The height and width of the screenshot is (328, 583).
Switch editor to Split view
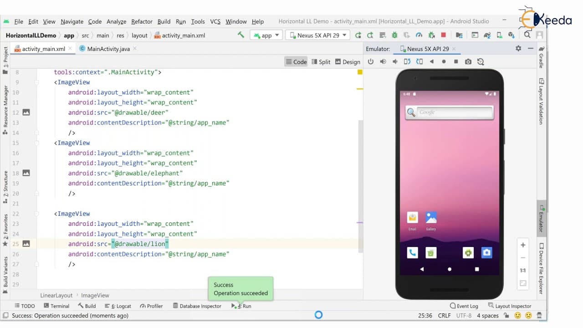click(x=321, y=62)
